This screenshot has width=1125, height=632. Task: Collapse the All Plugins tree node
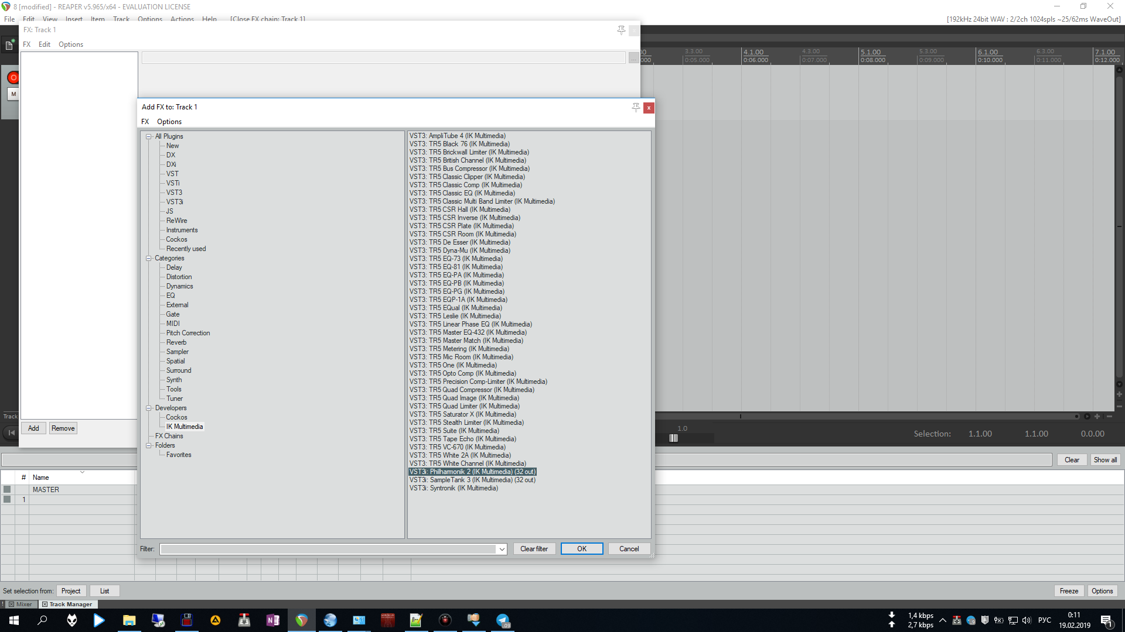tap(149, 136)
